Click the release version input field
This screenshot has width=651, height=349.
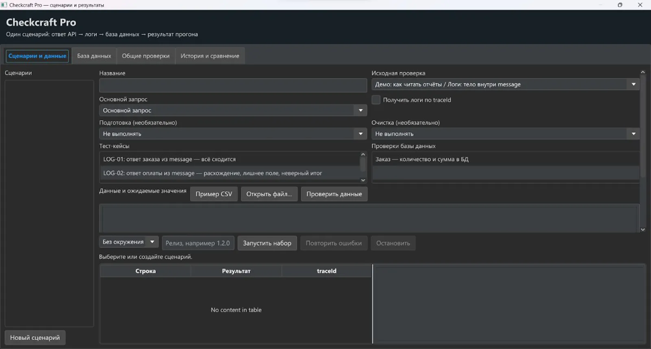click(198, 243)
